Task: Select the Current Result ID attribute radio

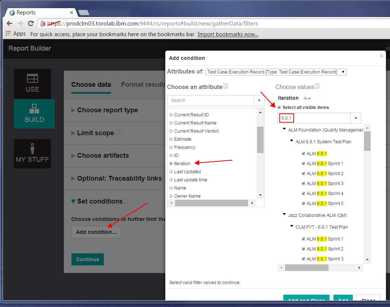Action: 171,115
